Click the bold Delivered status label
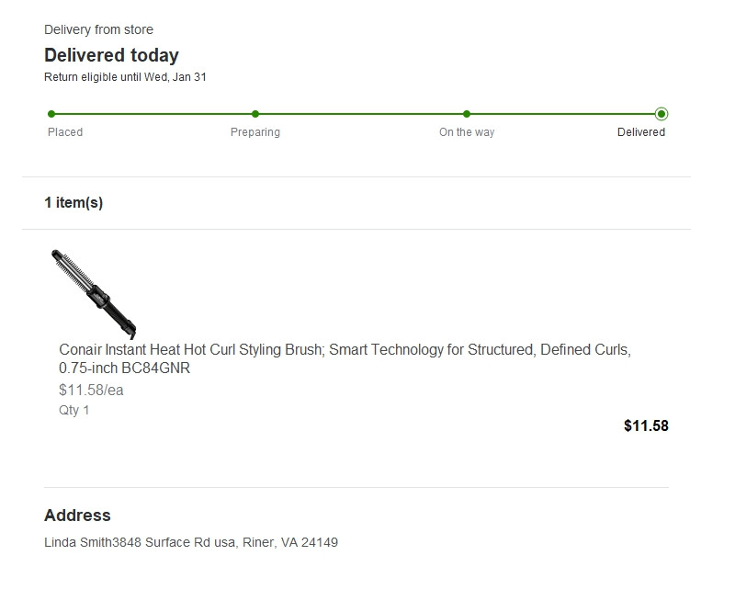 click(x=641, y=132)
